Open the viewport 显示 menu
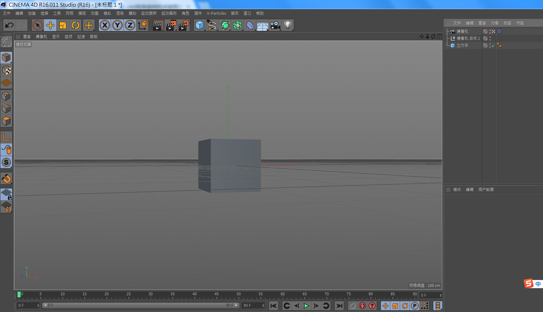 pos(56,37)
